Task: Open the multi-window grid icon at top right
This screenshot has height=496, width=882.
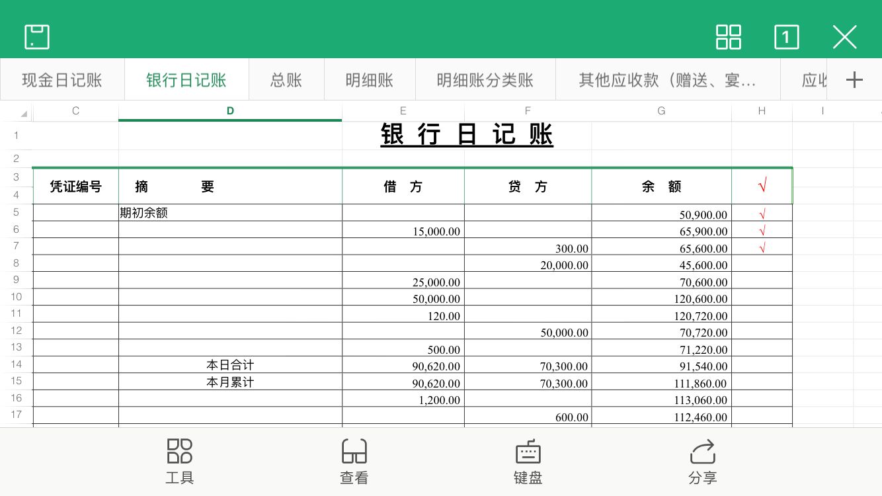Action: [x=728, y=38]
